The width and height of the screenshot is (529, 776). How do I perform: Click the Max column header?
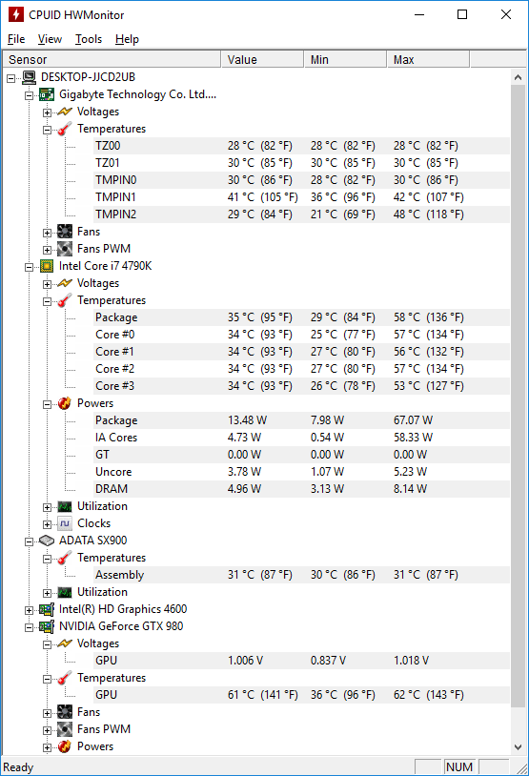tap(428, 59)
